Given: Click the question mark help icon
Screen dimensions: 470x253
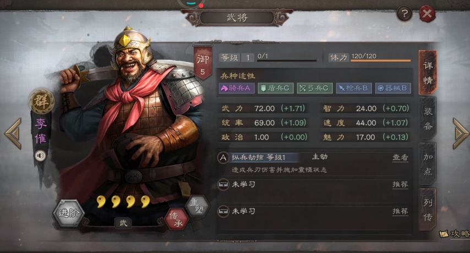Looking at the screenshot, I should click(405, 14).
